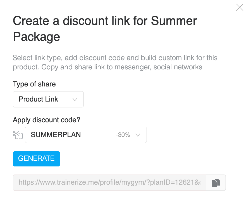The height and width of the screenshot is (207, 249).
Task: Click the -30% discount value
Action: tap(123, 135)
